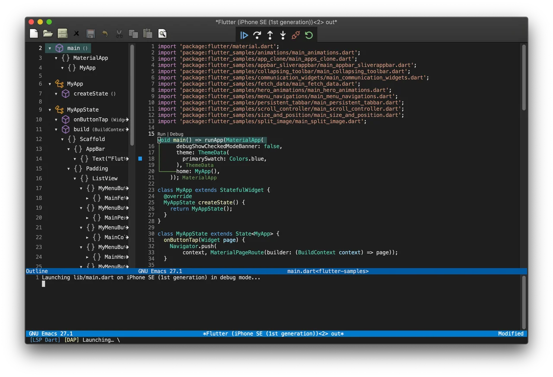Screen dimensions: 553x377
Task: Click the [DAP] status indicator
Action: pos(72,340)
